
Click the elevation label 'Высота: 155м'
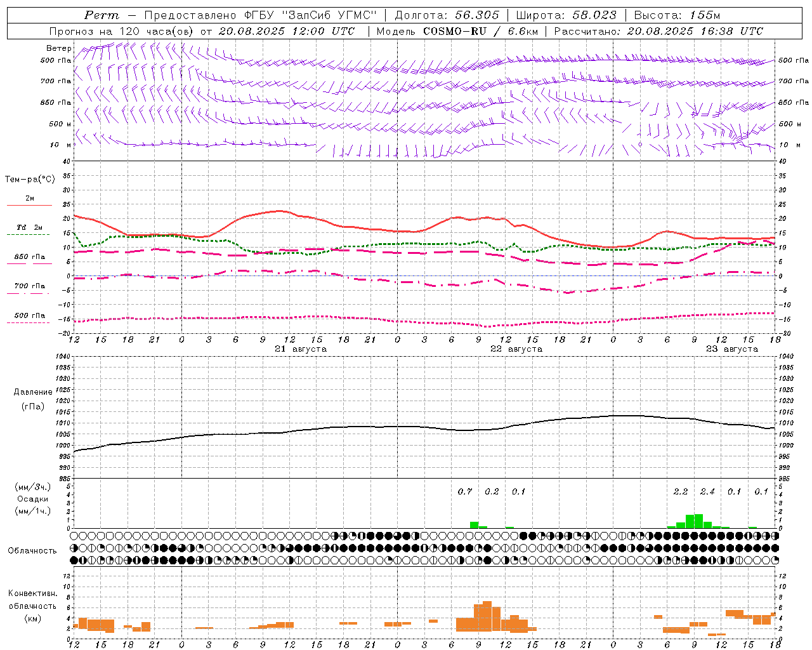[x=677, y=15]
